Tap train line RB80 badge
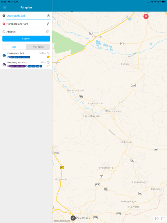This screenshot has height=223, width=167. (17, 66)
